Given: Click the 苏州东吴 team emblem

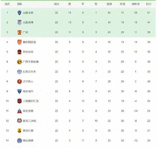Looking at the screenshot, I should point(19,52).
